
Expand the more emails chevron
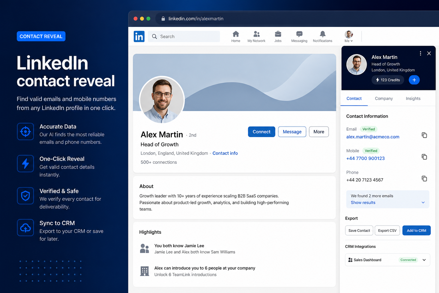coord(423,203)
